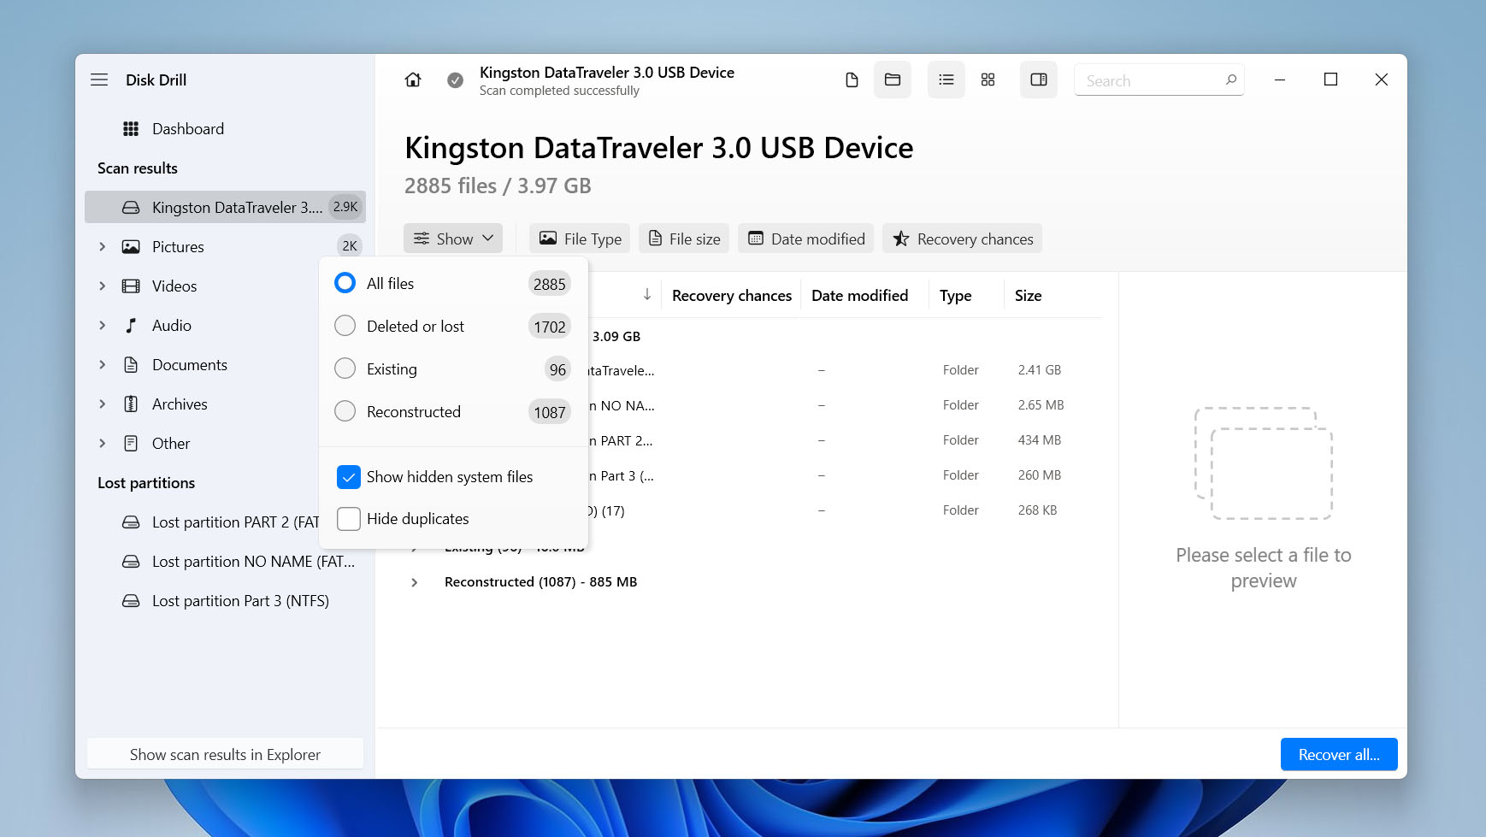1486x837 pixels.
Task: Sort by Type column header
Action: coord(955,296)
